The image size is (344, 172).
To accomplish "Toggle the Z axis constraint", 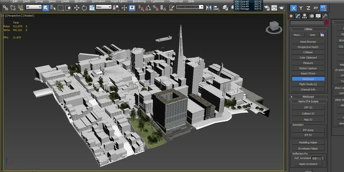I will click(308, 8).
